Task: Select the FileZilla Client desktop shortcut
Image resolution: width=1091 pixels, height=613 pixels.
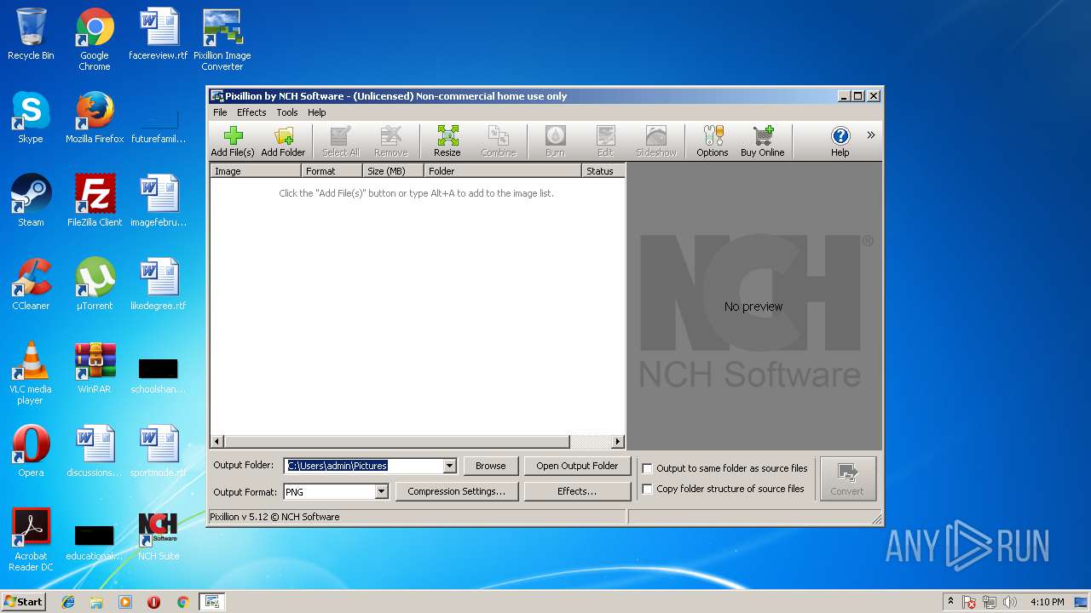Action: pos(95,201)
